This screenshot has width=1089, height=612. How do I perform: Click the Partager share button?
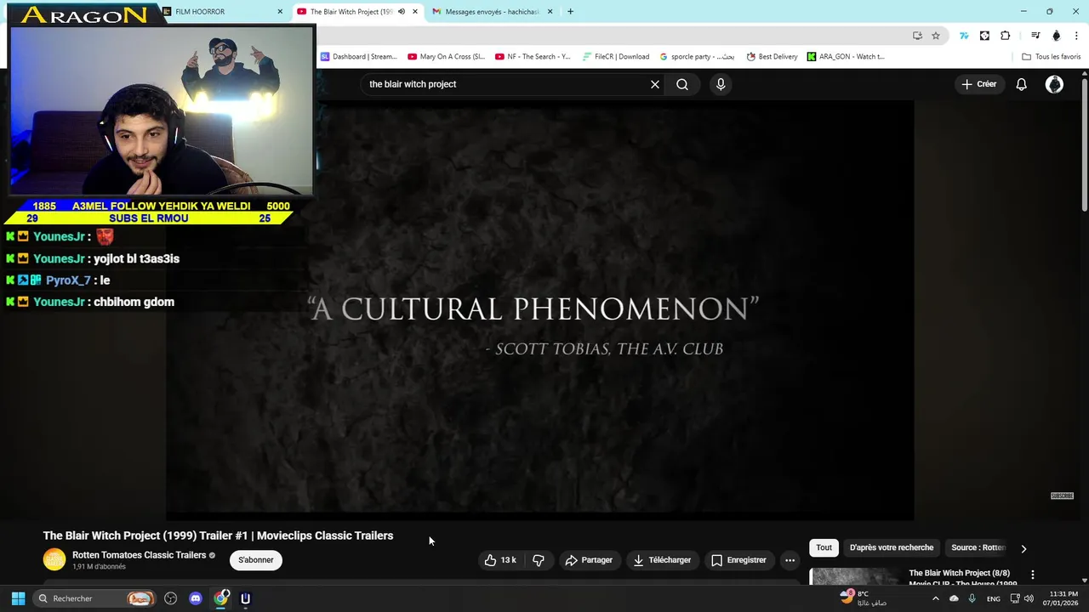pyautogui.click(x=589, y=560)
